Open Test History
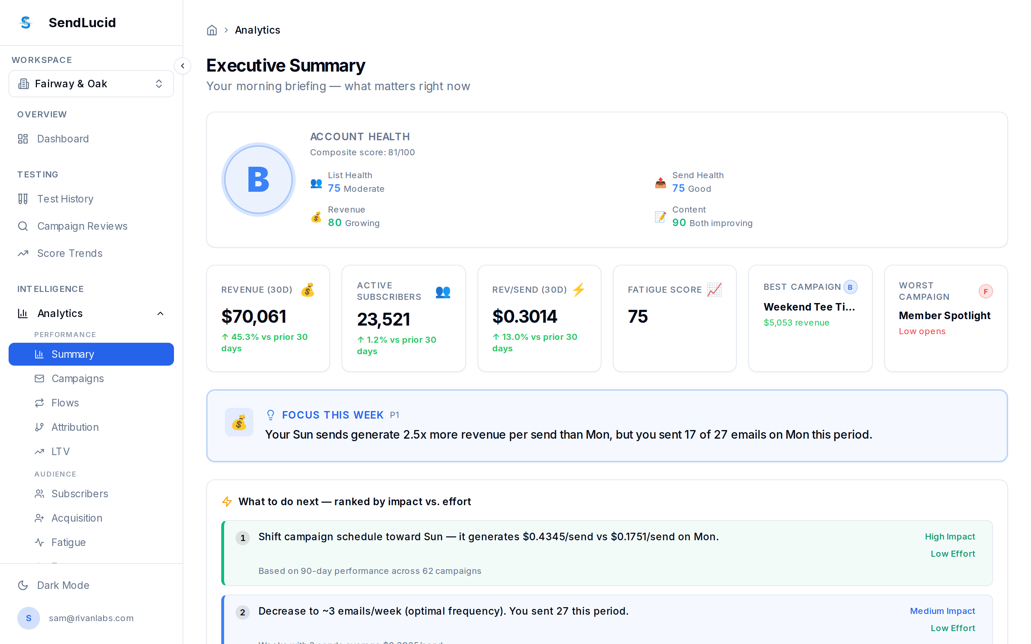Image resolution: width=1031 pixels, height=644 pixels. (91, 199)
